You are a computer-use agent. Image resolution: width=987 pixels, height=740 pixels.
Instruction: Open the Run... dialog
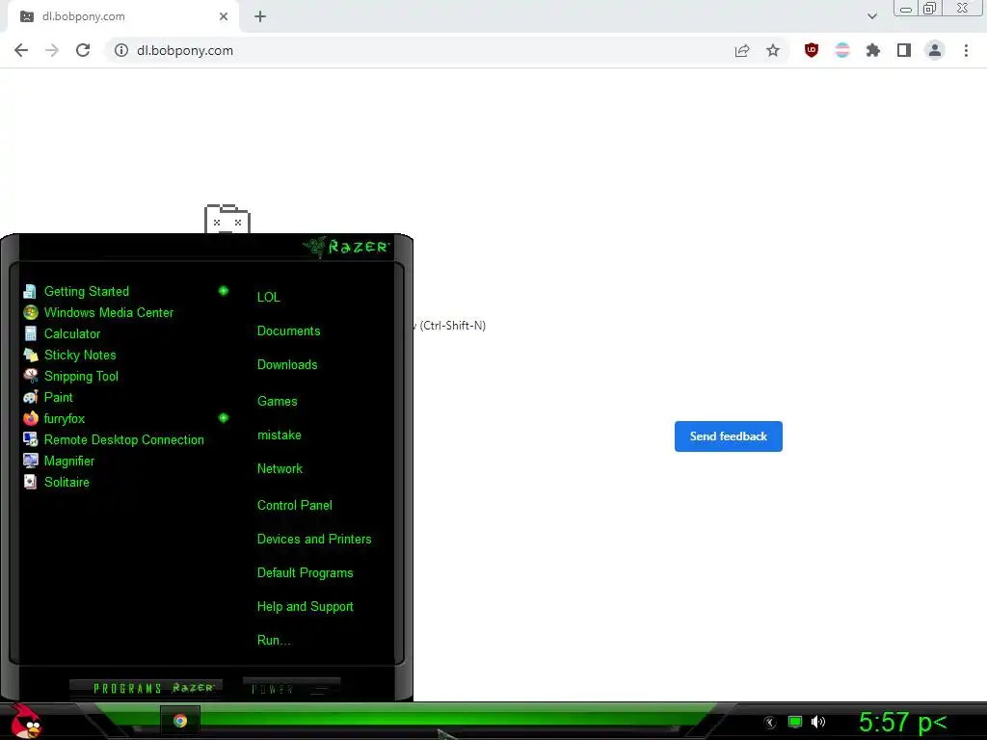[x=274, y=641]
